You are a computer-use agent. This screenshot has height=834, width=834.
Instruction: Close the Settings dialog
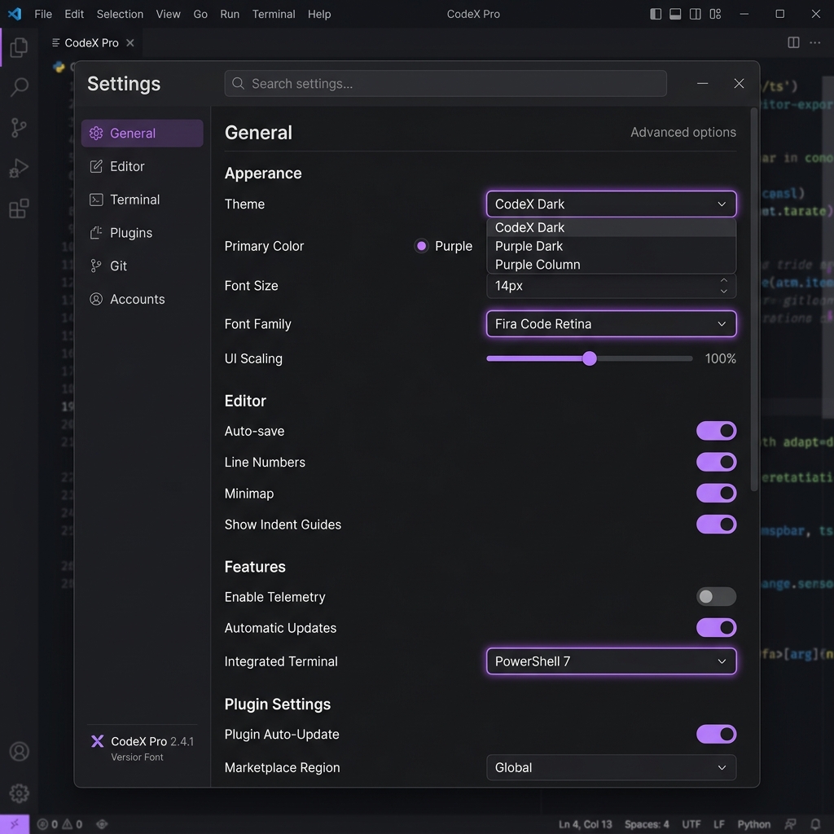[739, 84]
